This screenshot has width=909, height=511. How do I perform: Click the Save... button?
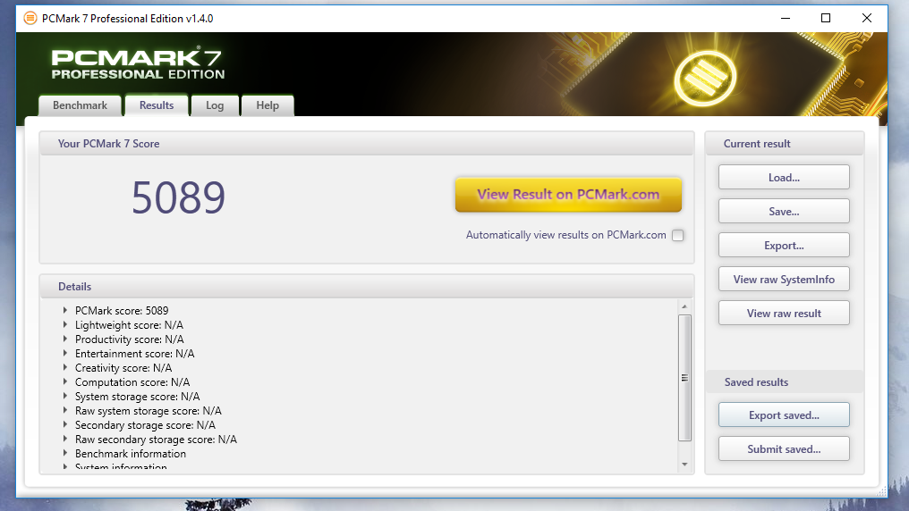(784, 211)
